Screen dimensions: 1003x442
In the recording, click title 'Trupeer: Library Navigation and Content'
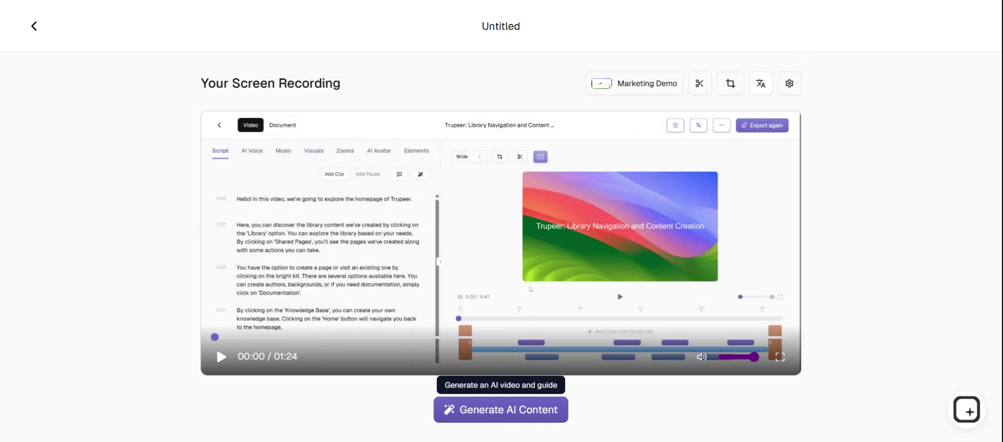pos(499,125)
